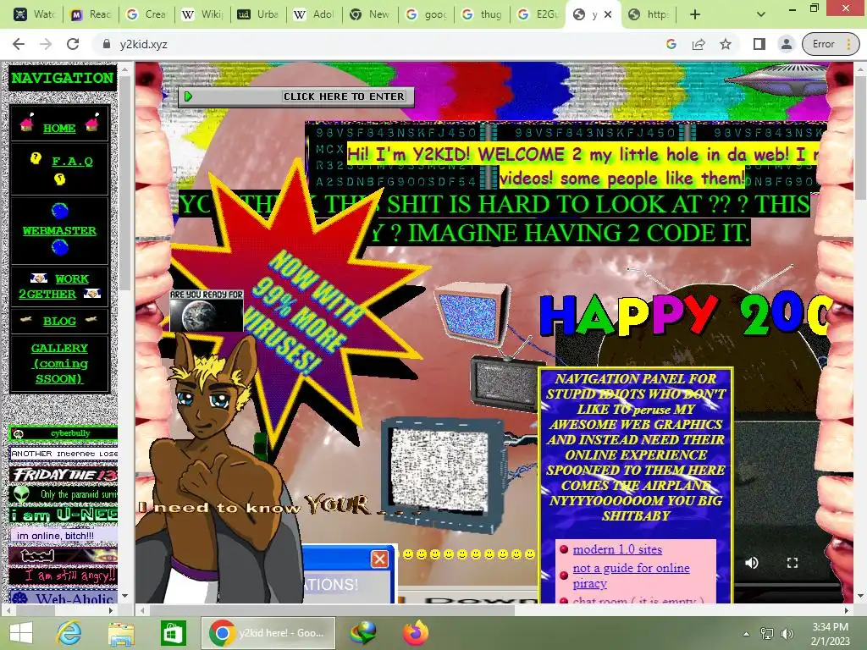
Task: Open the HOME navigation link
Action: pyautogui.click(x=59, y=128)
